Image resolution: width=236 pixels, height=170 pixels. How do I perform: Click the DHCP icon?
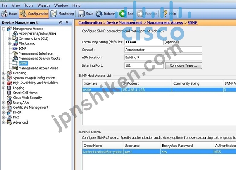click(x=9, y=112)
